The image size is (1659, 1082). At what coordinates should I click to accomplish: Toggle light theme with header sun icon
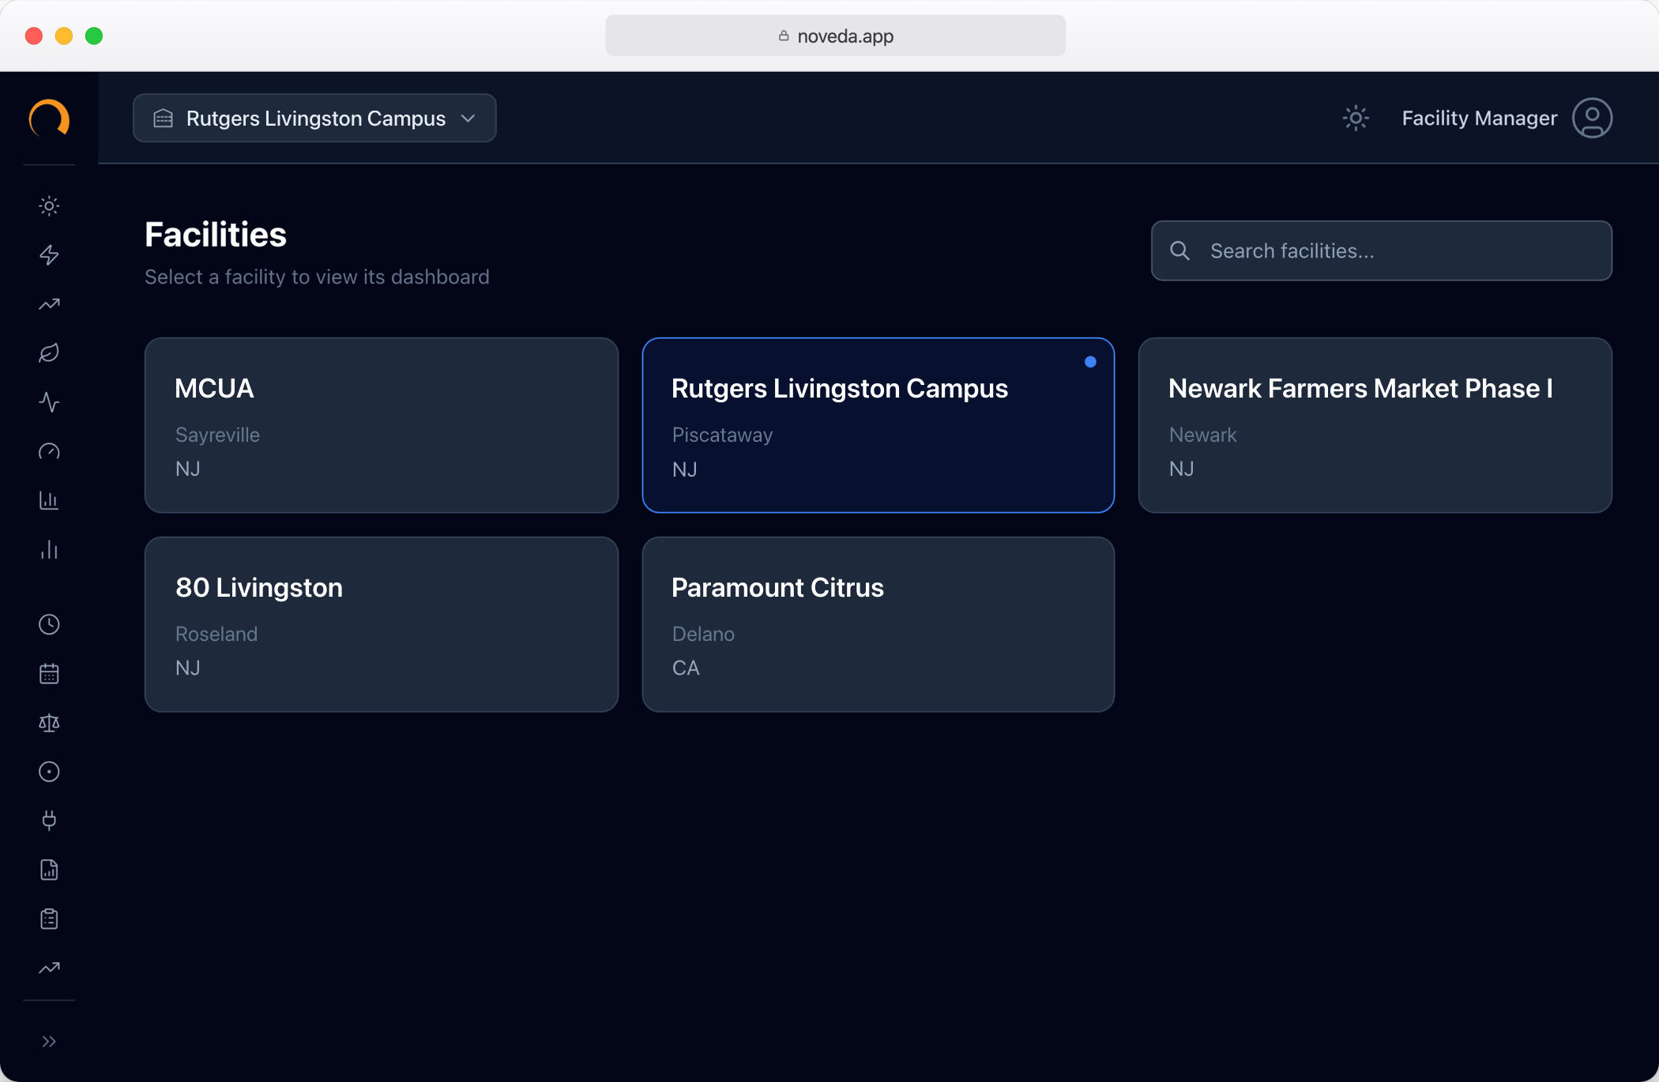click(x=1356, y=119)
